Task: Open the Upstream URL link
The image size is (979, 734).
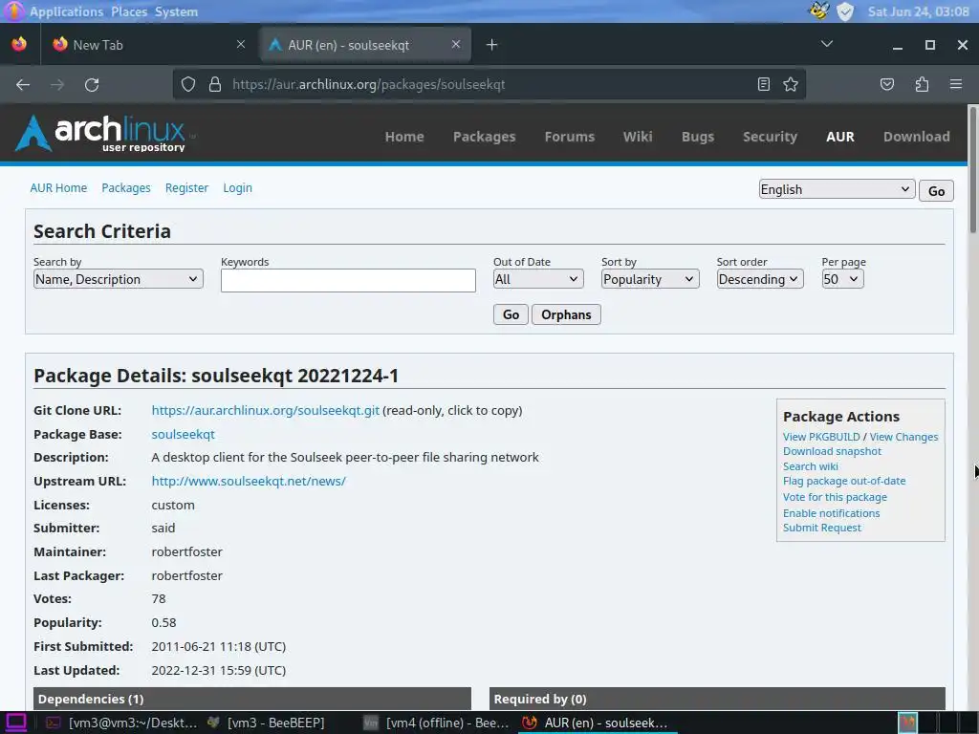Action: click(249, 482)
